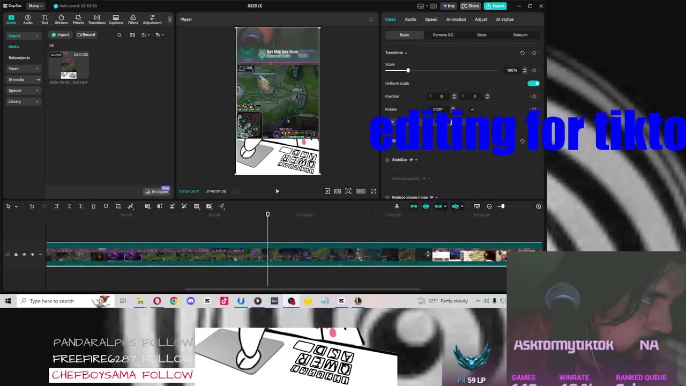This screenshot has width=686, height=386.
Task: Expand the Yours section in sidebar
Action: pyautogui.click(x=24, y=69)
